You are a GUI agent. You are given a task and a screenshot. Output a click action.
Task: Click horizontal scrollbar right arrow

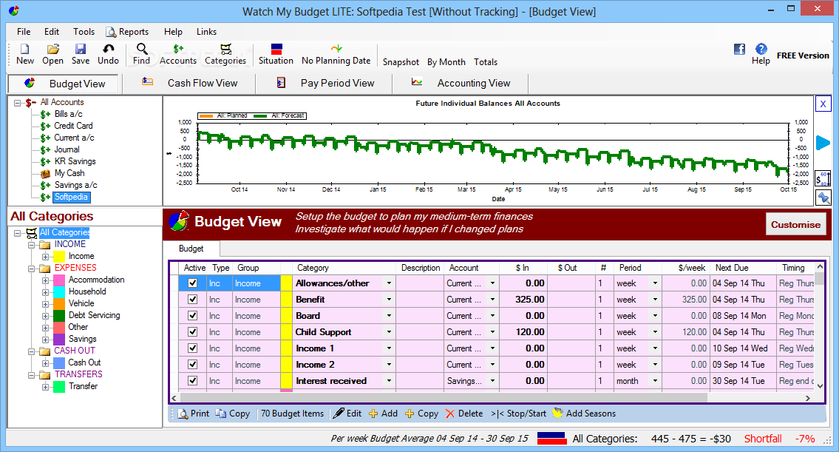pyautogui.click(x=808, y=398)
